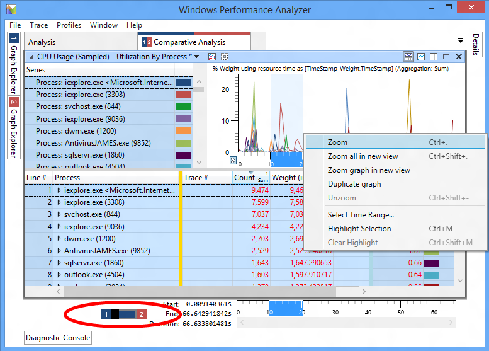The height and width of the screenshot is (351, 489).
Task: Click the green swatch for svchost.exe (844) series
Action: [183, 106]
